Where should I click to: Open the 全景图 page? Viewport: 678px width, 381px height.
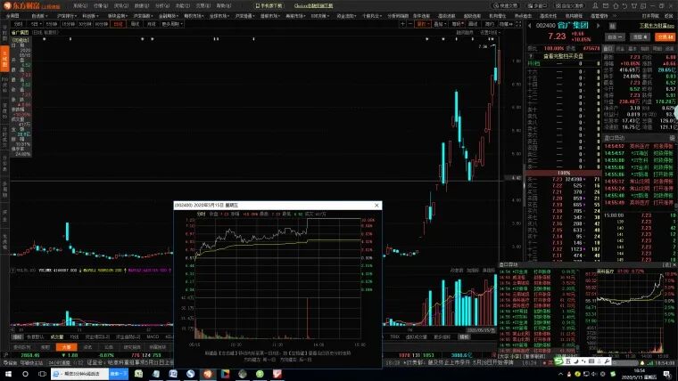[12, 15]
